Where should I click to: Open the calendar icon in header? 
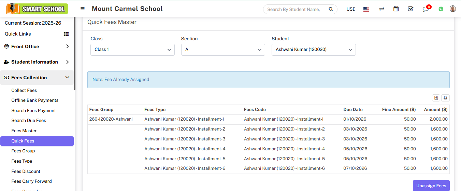(396, 9)
